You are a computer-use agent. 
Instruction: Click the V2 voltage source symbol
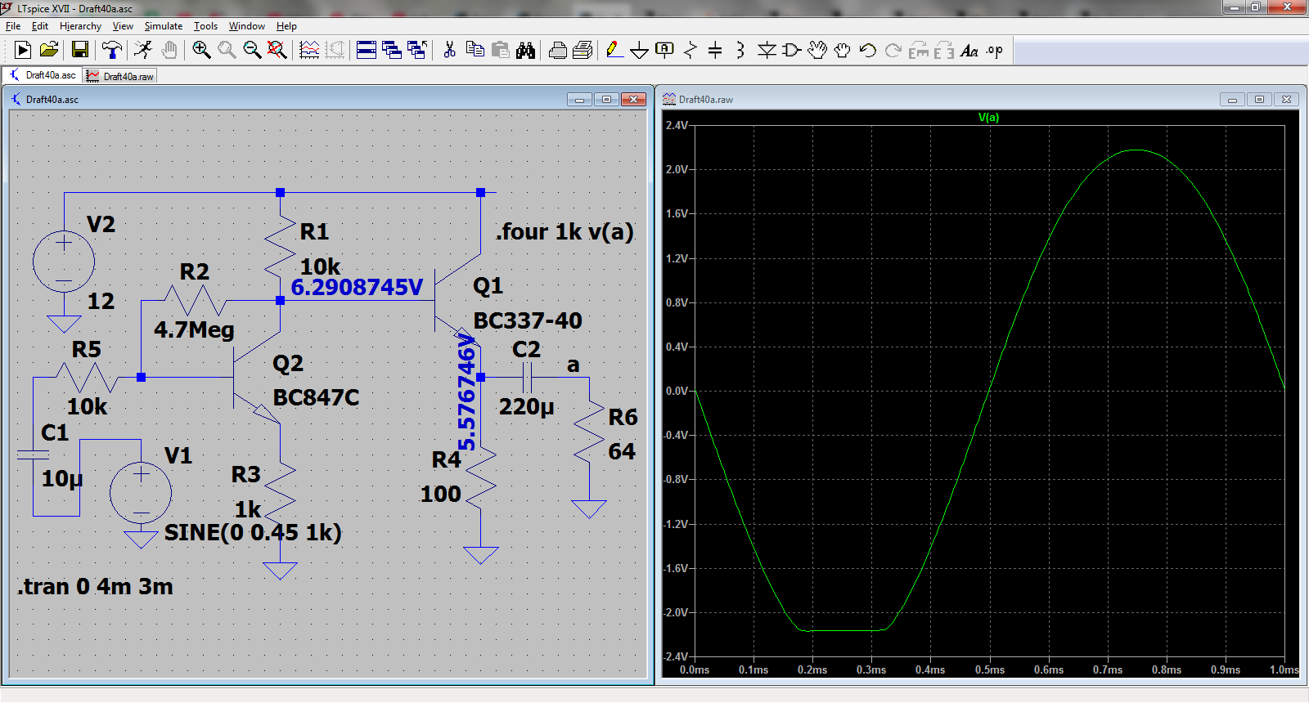(64, 262)
